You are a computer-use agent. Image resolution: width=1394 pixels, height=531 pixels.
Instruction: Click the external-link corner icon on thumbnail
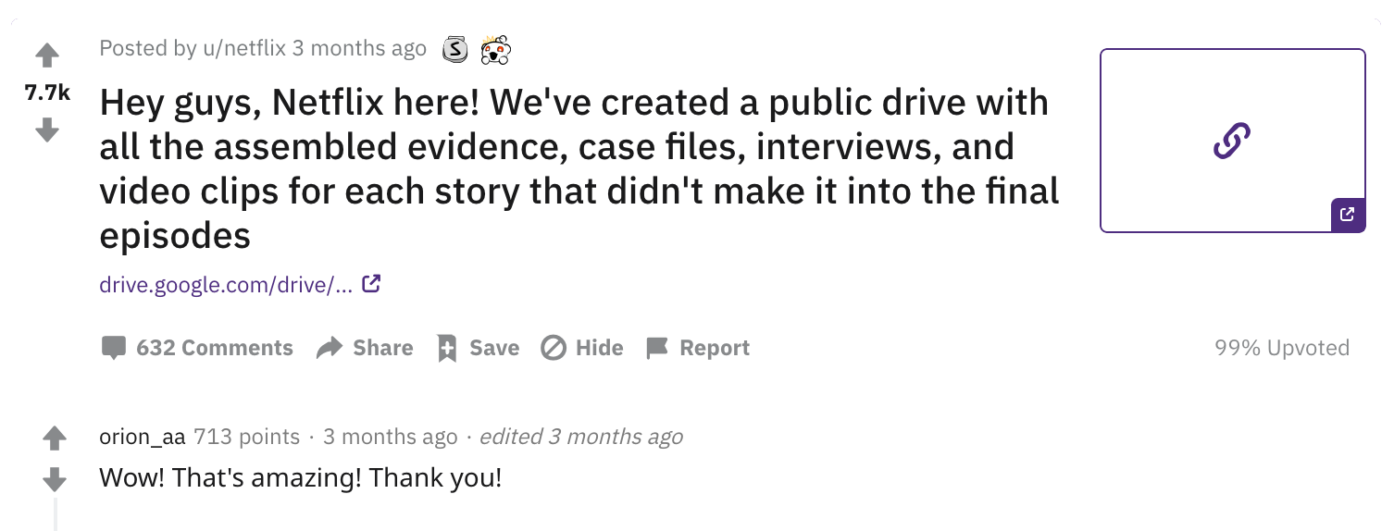(x=1348, y=215)
